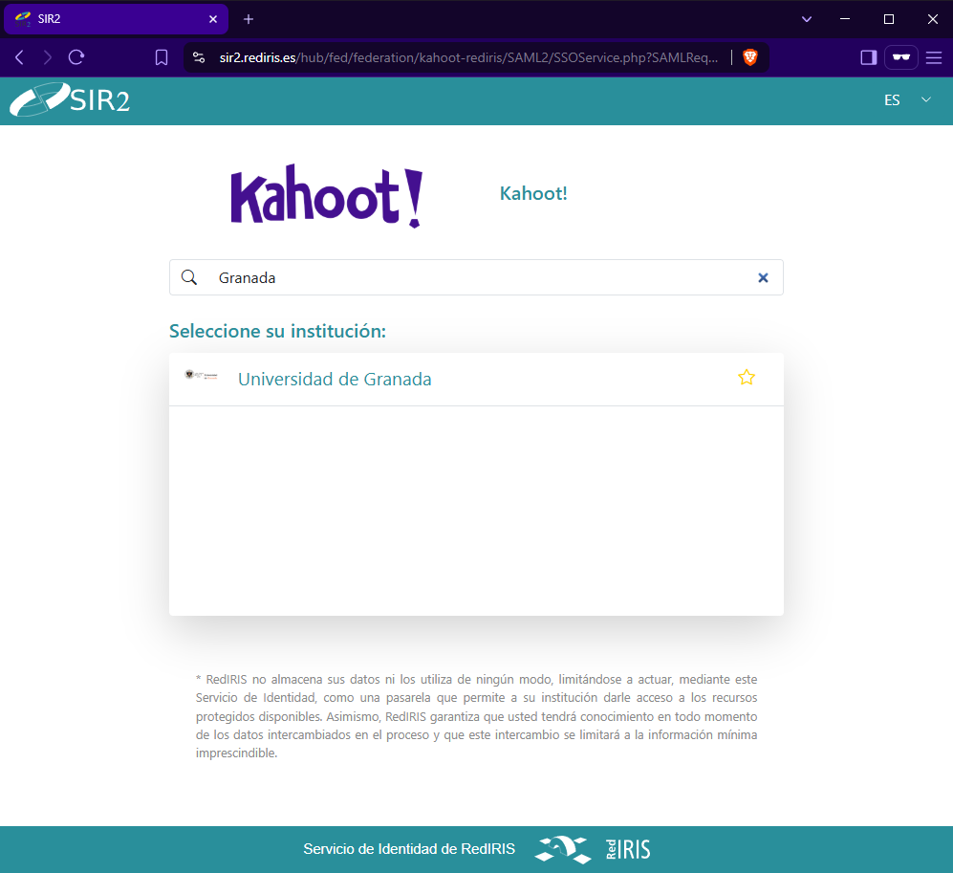This screenshot has width=953, height=873.
Task: Clear the search with the X icon
Action: [x=763, y=277]
